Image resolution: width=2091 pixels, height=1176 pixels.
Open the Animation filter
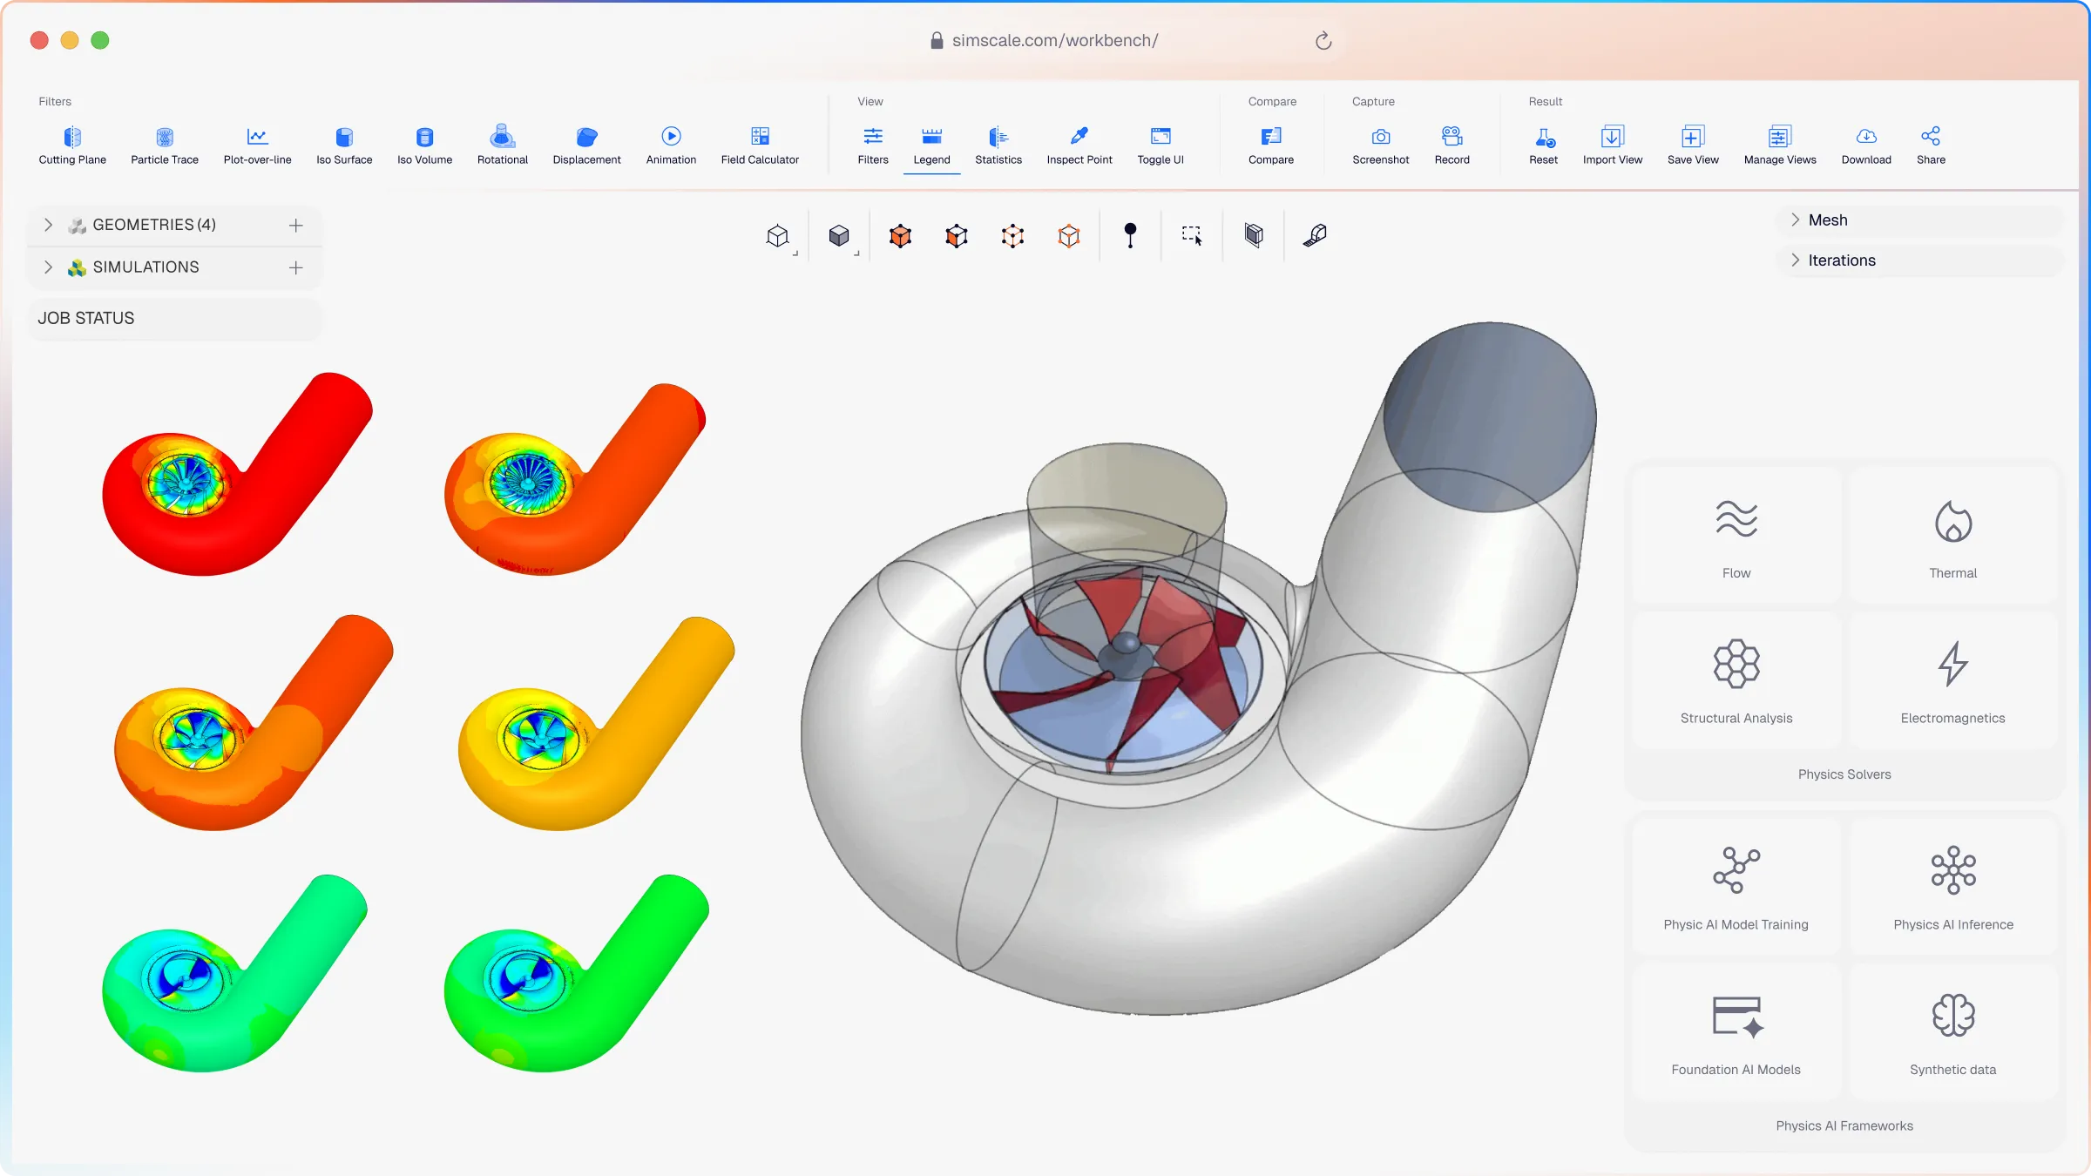671,145
